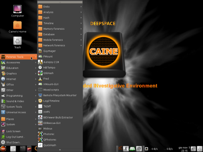Launch TkDiff
This screenshot has height=152, width=203.
click(x=60, y=106)
